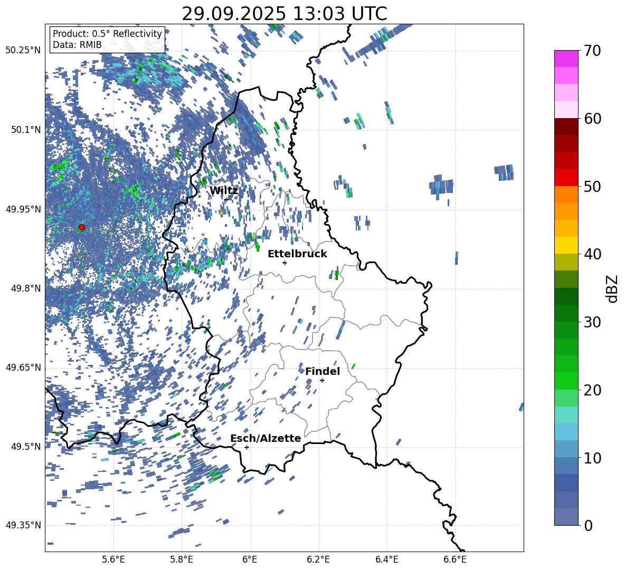Pick the pale pink colorbar swatch above 60
The image size is (625, 570).
coord(566,110)
